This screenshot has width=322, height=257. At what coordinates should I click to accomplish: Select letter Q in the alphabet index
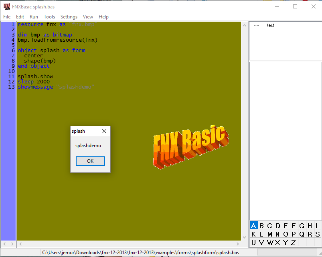(x=302, y=234)
